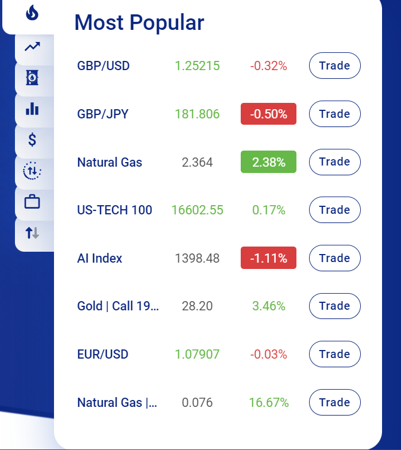
Task: Open the briefcase category icon
Action: pyautogui.click(x=32, y=202)
